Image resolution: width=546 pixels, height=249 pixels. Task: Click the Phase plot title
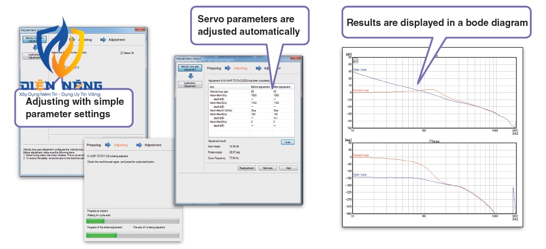coord(434,141)
